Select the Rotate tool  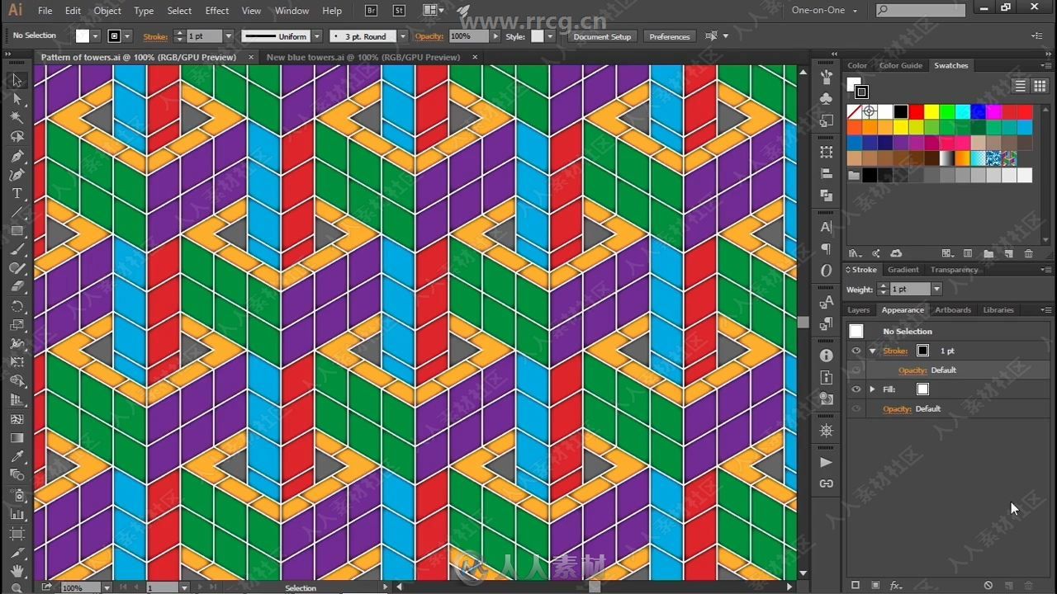click(x=17, y=306)
